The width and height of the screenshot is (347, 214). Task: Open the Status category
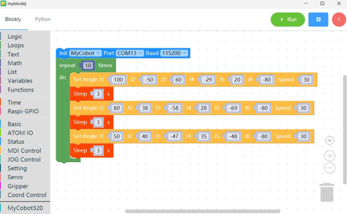tap(16, 142)
